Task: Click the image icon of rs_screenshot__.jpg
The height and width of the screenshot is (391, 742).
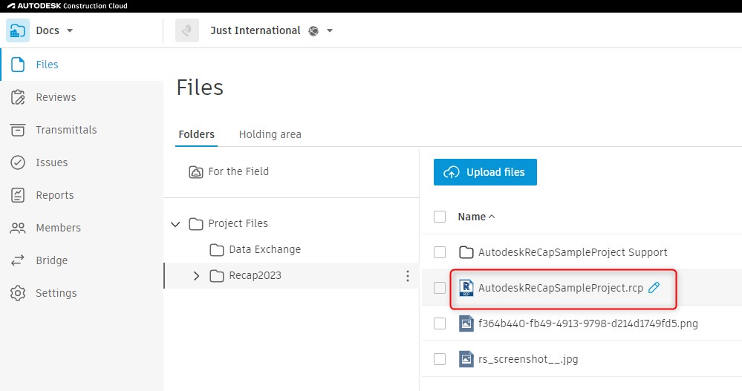Action: 466,359
